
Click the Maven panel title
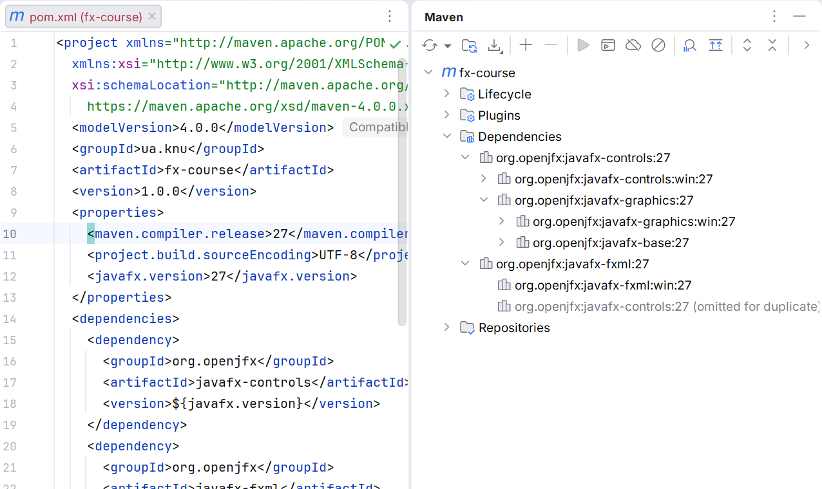click(444, 17)
